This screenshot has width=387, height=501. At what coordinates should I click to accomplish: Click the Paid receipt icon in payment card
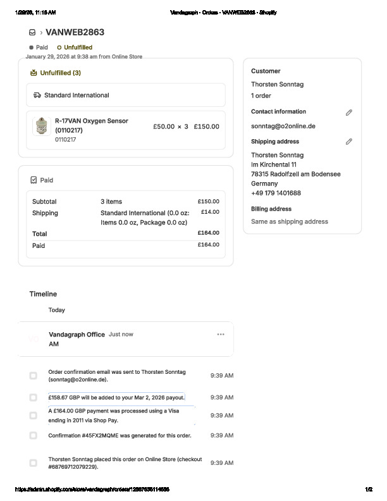(34, 180)
